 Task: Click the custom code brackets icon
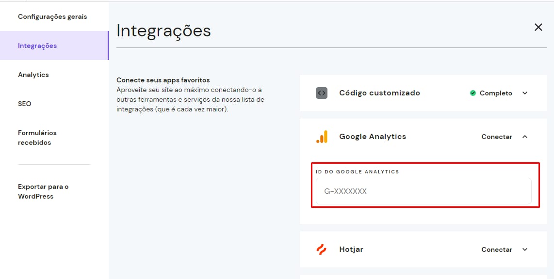(x=322, y=93)
